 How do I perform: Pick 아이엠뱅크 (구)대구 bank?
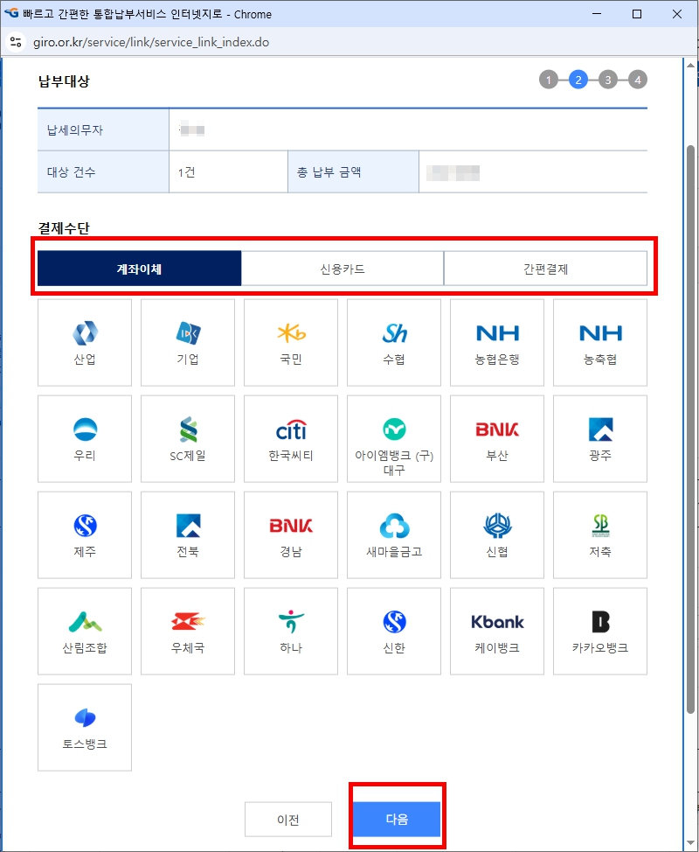pyautogui.click(x=394, y=438)
